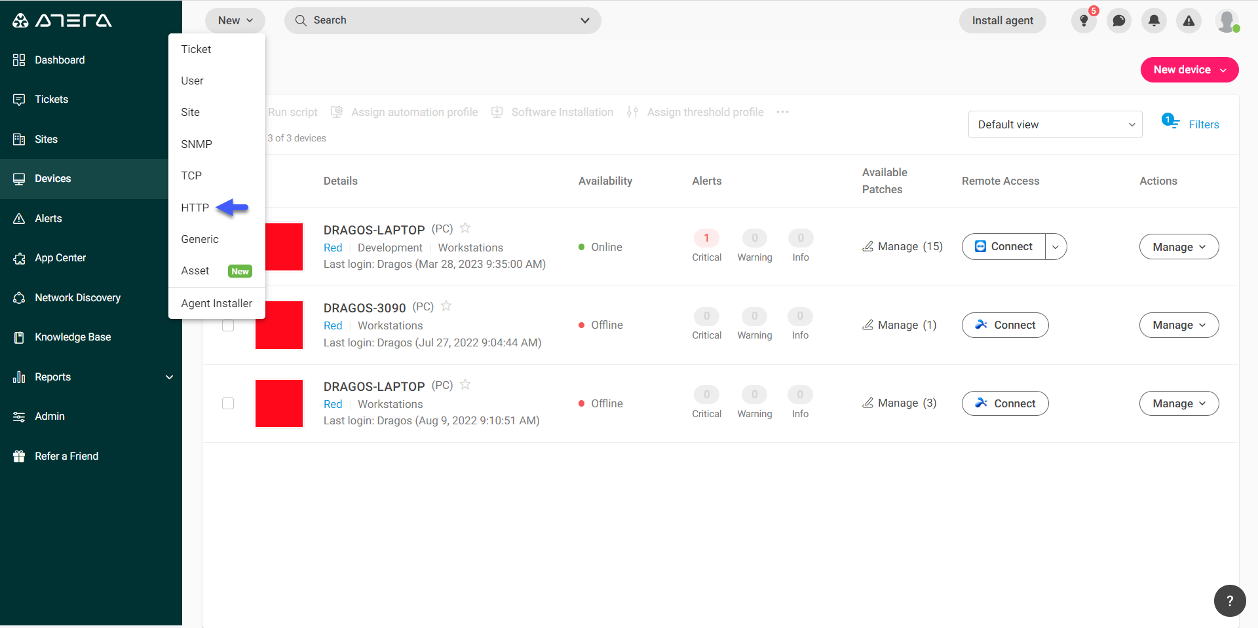The image size is (1258, 628).
Task: Click the help question mark button
Action: pyautogui.click(x=1230, y=600)
